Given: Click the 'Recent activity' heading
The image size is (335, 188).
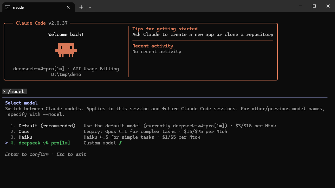Looking at the screenshot, I should [153, 46].
